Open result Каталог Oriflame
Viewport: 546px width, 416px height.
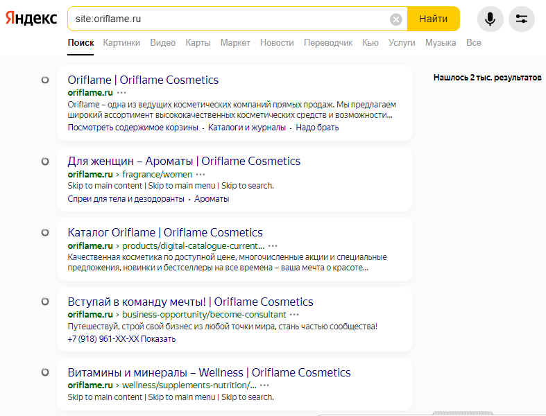pos(165,232)
